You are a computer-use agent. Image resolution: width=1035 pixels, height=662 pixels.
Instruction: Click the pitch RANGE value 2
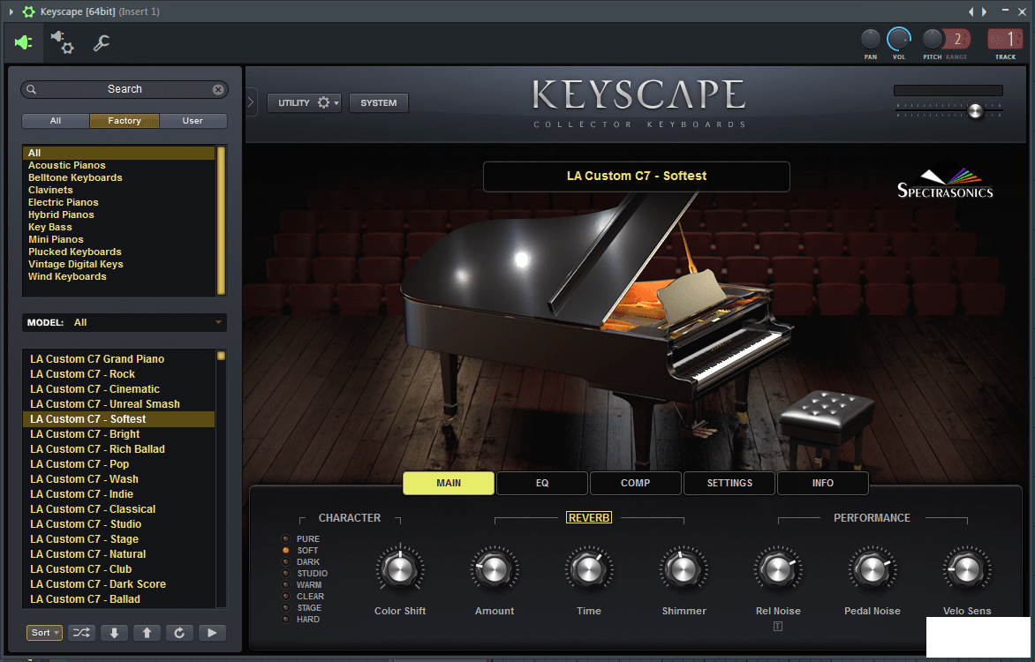(957, 40)
